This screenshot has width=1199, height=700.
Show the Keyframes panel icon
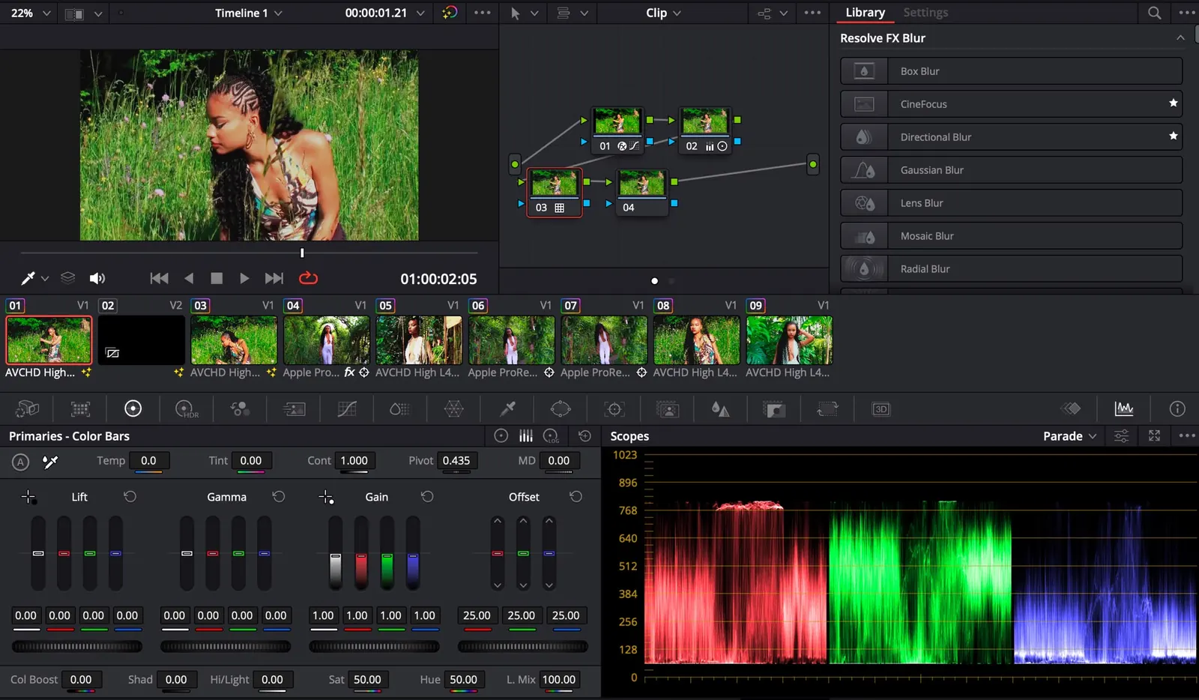pyautogui.click(x=1072, y=408)
